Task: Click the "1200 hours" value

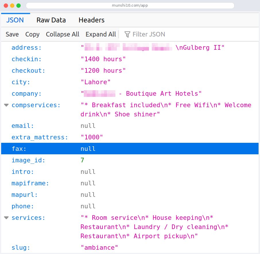Action: (103, 71)
